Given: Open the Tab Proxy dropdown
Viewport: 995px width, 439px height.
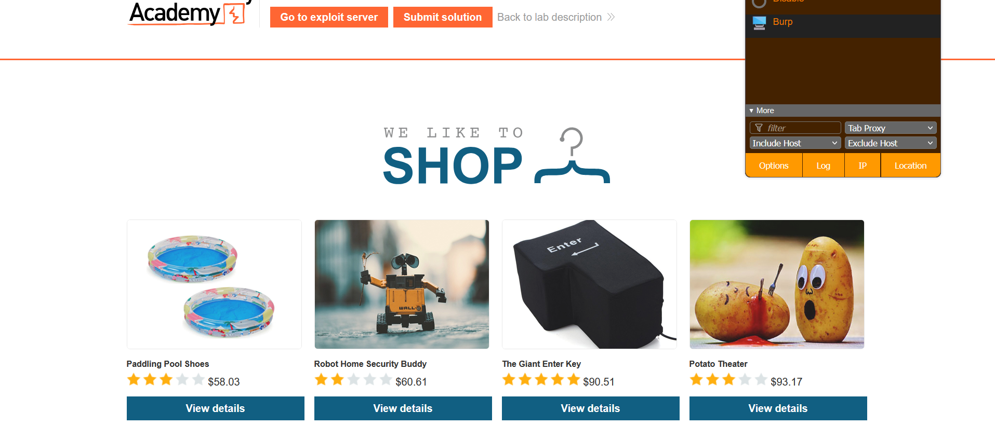Looking at the screenshot, I should click(x=891, y=128).
